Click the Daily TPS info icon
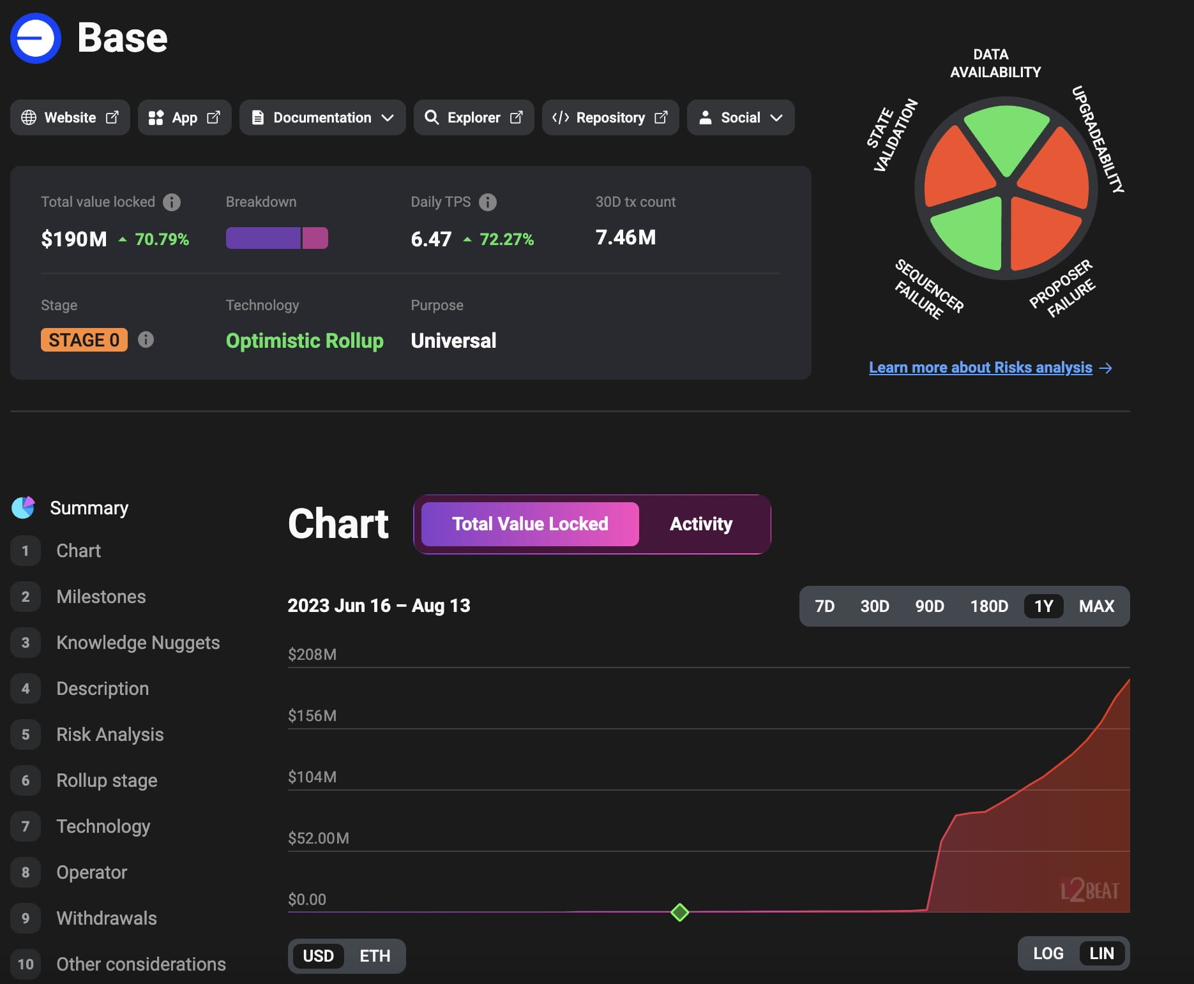Screen dimensions: 1194x984 coord(488,202)
